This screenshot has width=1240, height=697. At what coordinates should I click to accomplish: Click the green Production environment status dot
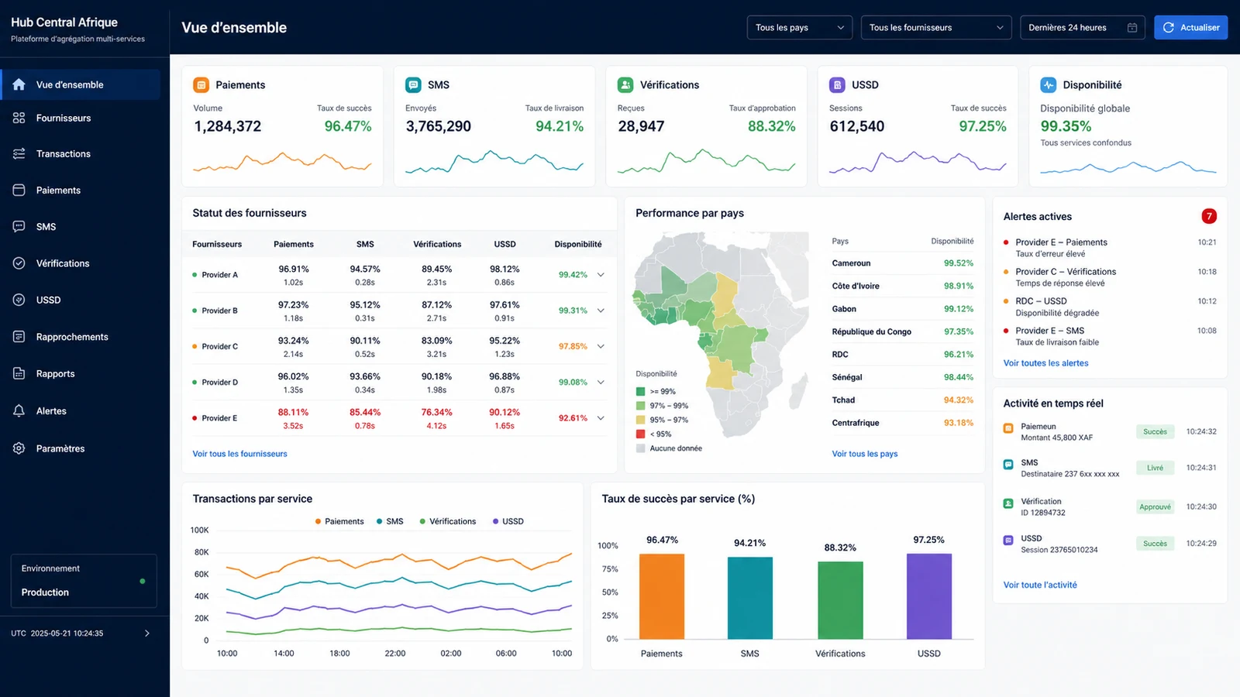(143, 581)
